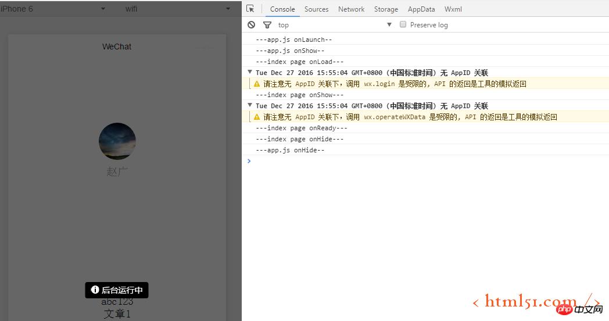Open the AppData tab
This screenshot has height=321, width=609.
[421, 9]
